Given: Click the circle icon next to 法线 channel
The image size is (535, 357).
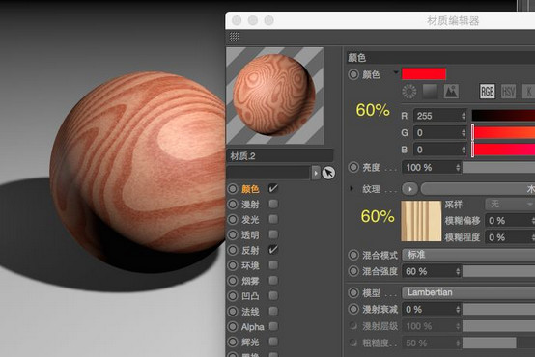Looking at the screenshot, I should (233, 311).
